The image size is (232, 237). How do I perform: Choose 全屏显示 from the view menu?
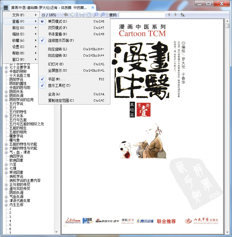pyautogui.click(x=57, y=70)
